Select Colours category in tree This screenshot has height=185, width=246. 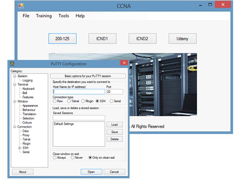click(x=27, y=122)
